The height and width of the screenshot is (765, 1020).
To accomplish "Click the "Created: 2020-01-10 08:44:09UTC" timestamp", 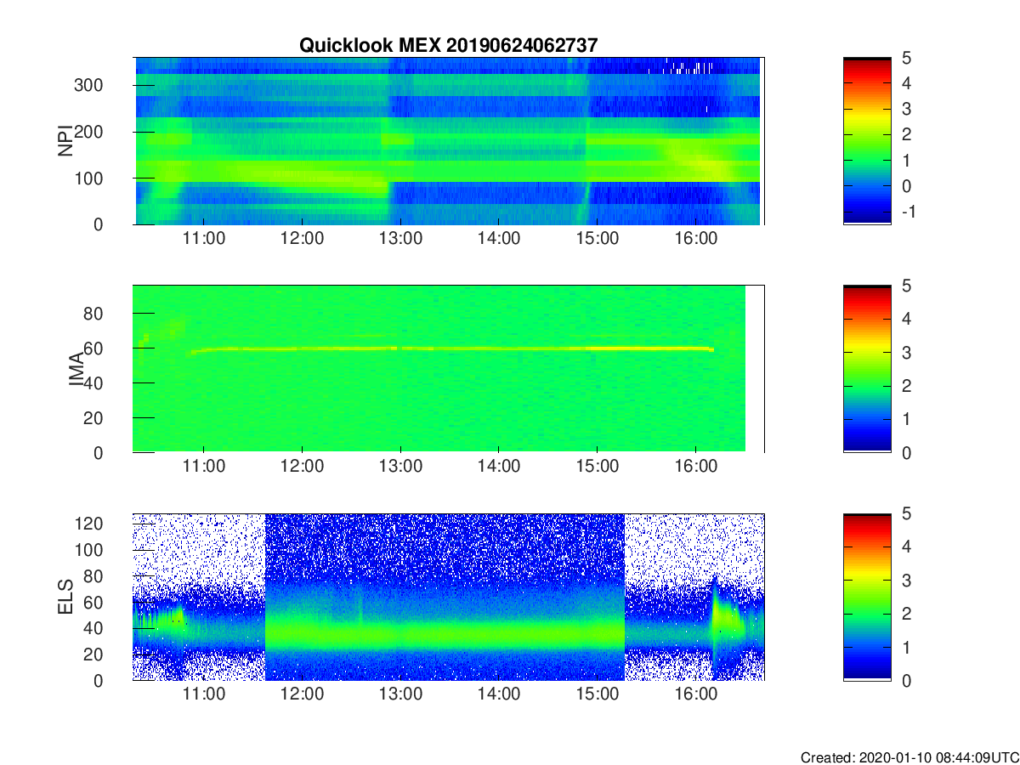I will [909, 757].
